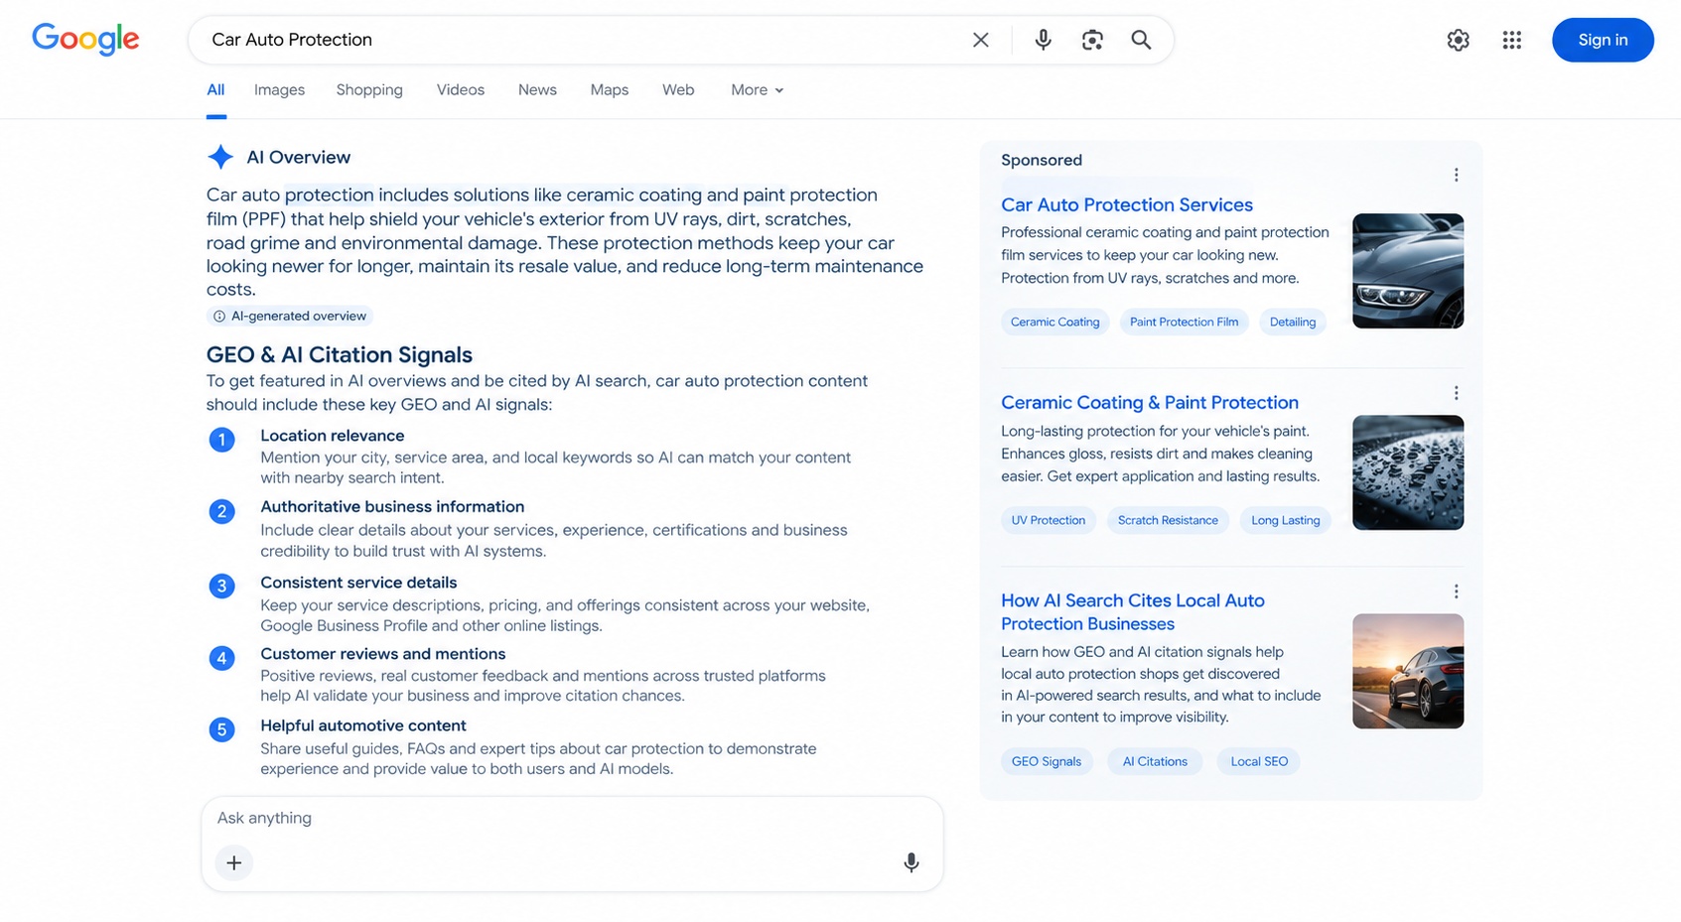Click the plus icon in Ask anything box
The height and width of the screenshot is (922, 1681).
pyautogui.click(x=234, y=862)
